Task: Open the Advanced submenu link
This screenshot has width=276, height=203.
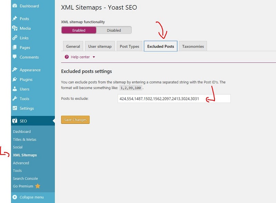Action: coord(21,163)
